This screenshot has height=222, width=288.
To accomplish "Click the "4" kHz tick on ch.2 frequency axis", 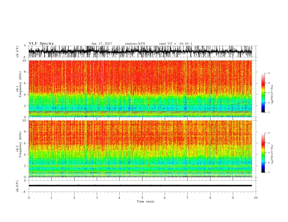I will pos(25,155).
